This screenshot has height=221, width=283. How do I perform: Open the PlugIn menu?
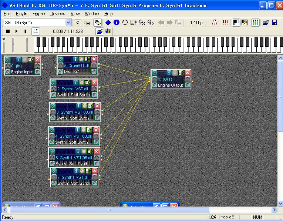pos(21,14)
